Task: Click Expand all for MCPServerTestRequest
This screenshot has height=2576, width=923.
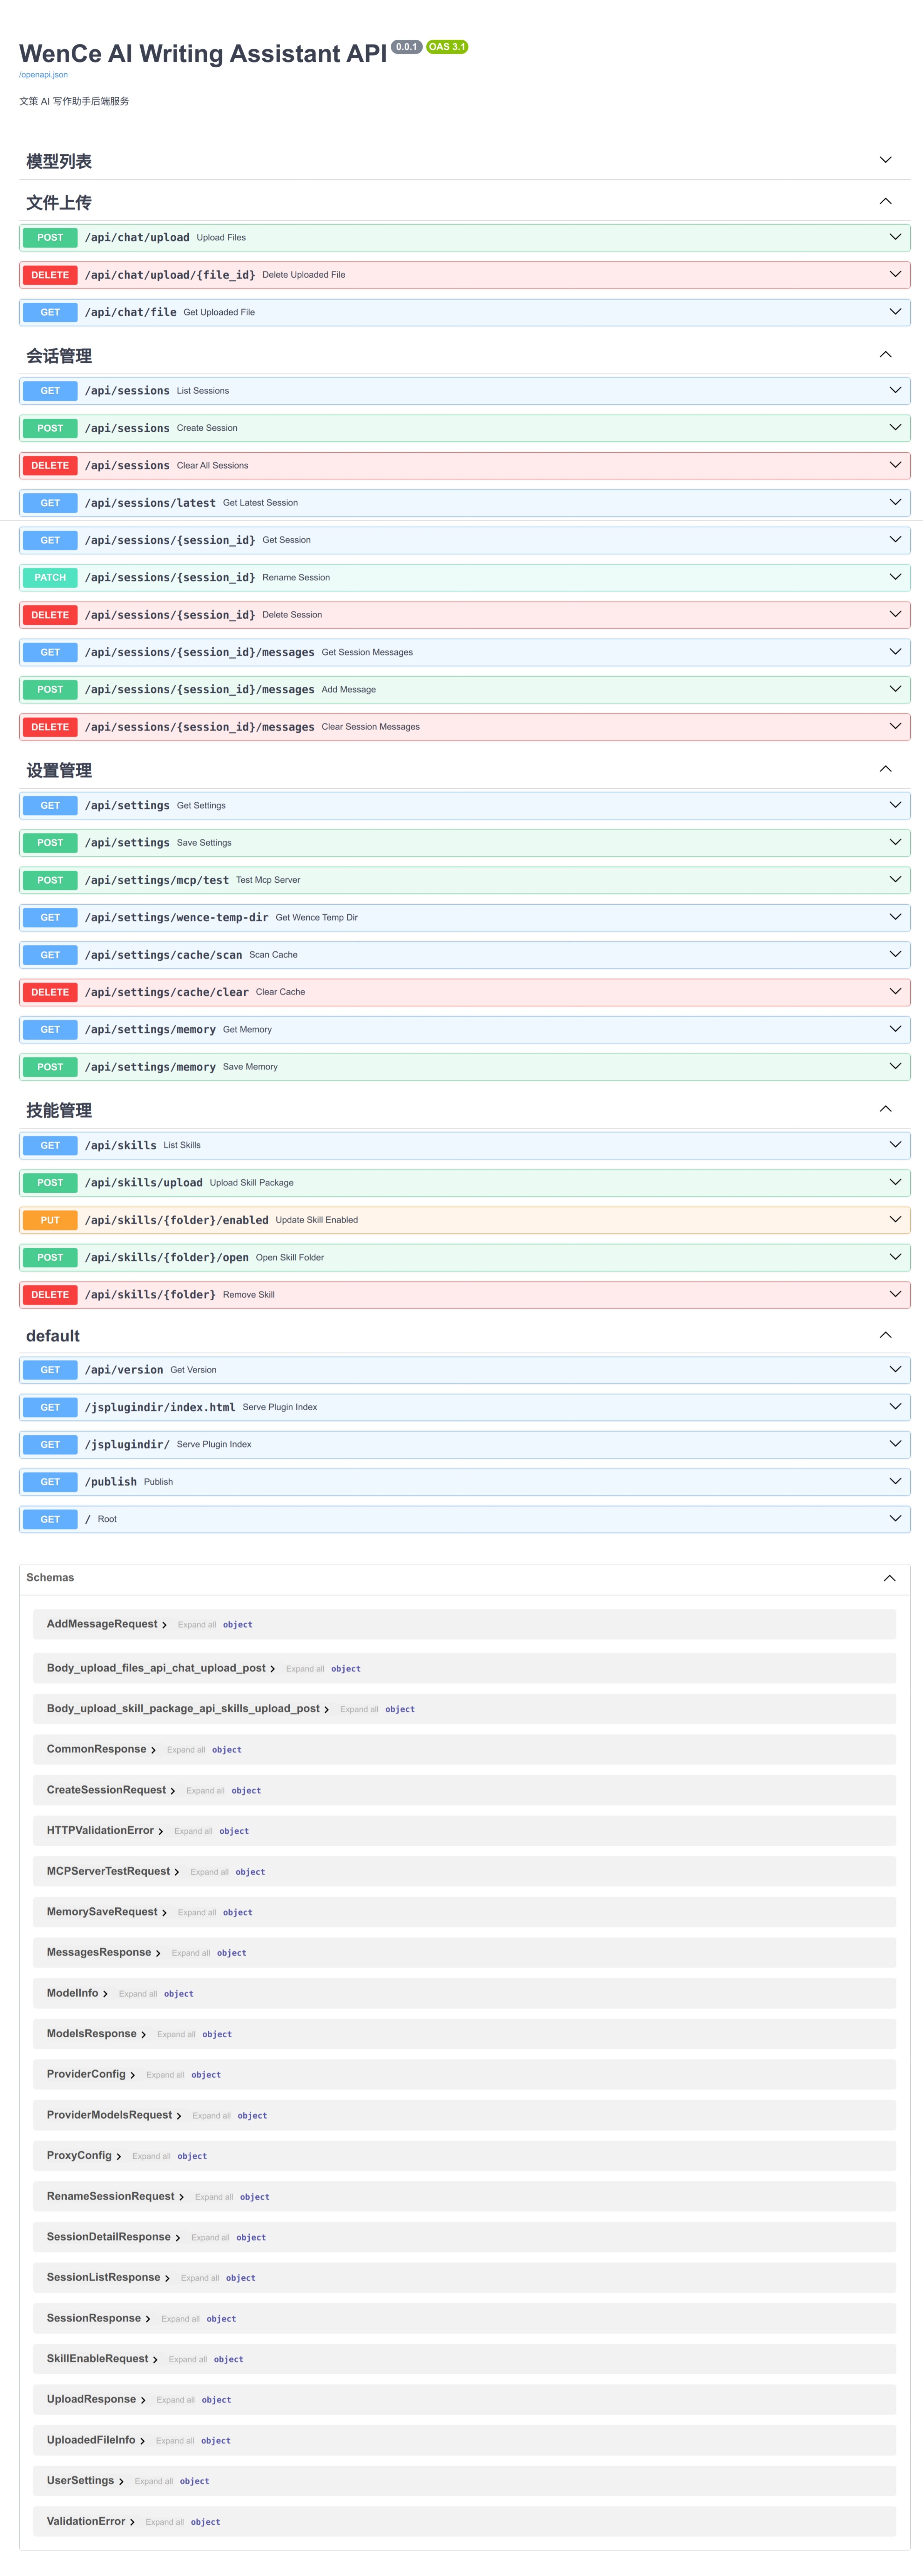Action: pos(210,1872)
